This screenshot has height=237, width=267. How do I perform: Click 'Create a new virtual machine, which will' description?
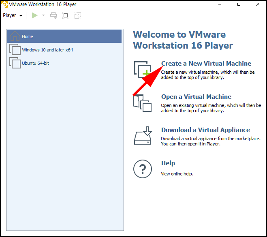pyautogui.click(x=208, y=75)
